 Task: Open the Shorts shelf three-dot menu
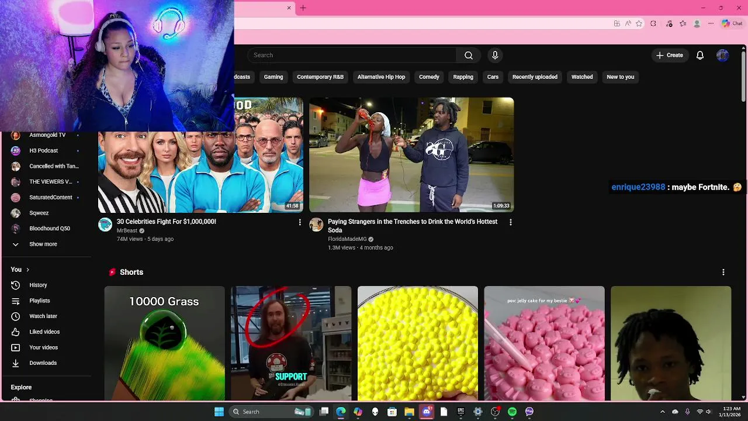tap(723, 272)
